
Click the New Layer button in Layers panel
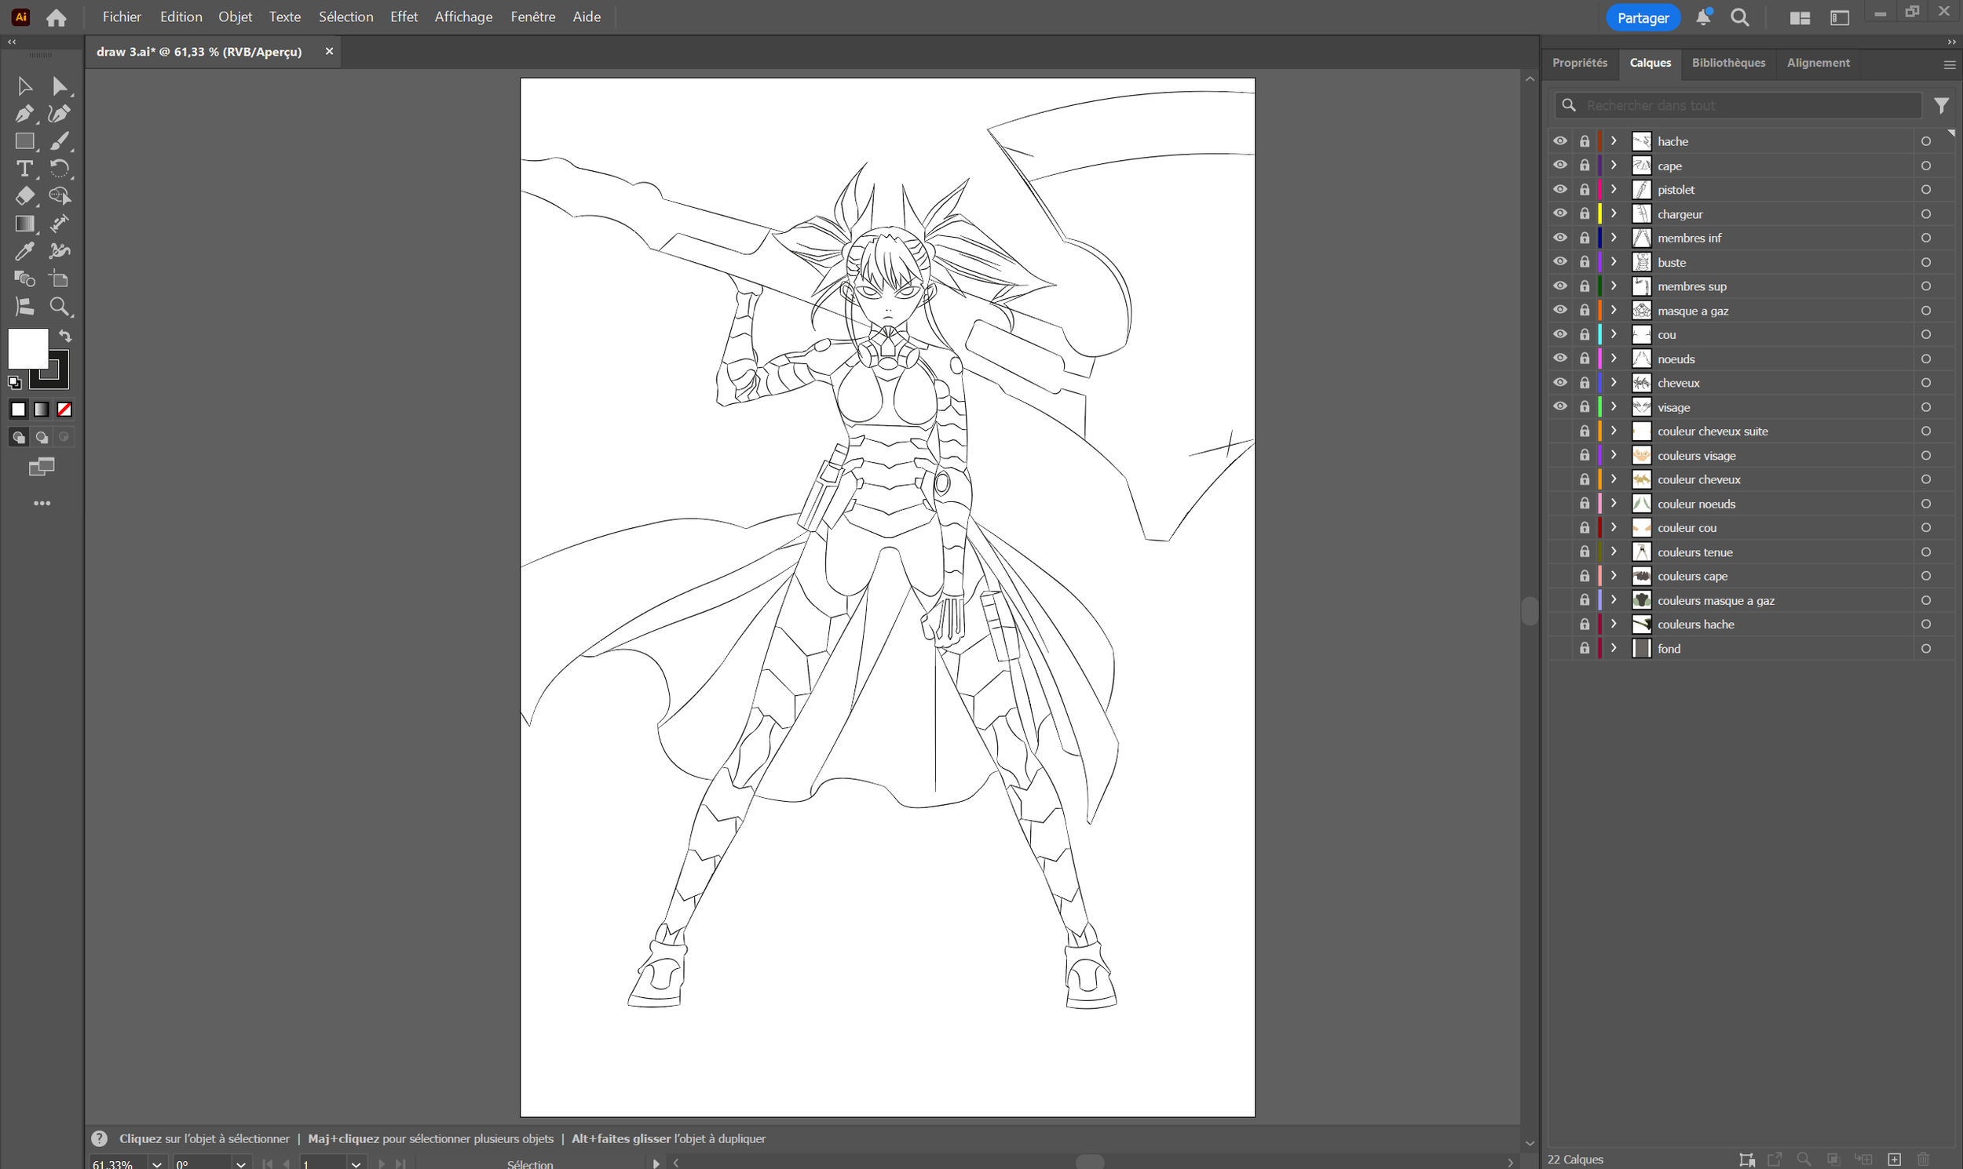1894,1160
